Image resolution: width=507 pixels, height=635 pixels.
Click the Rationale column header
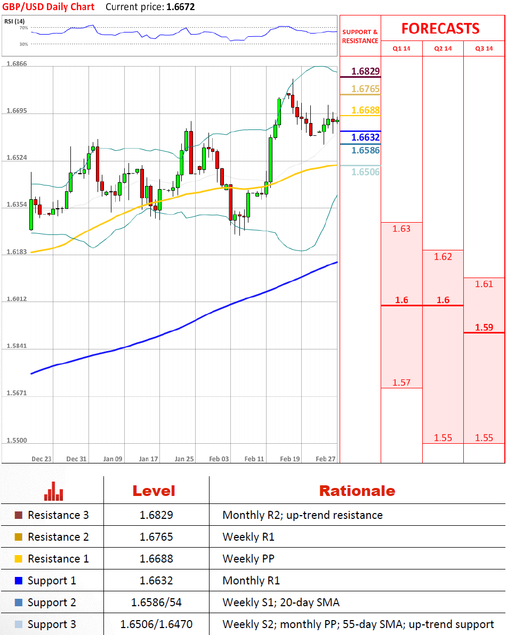pyautogui.click(x=357, y=491)
